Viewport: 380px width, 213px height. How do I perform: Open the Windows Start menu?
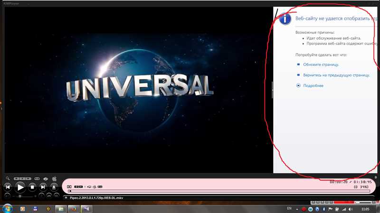(7, 208)
